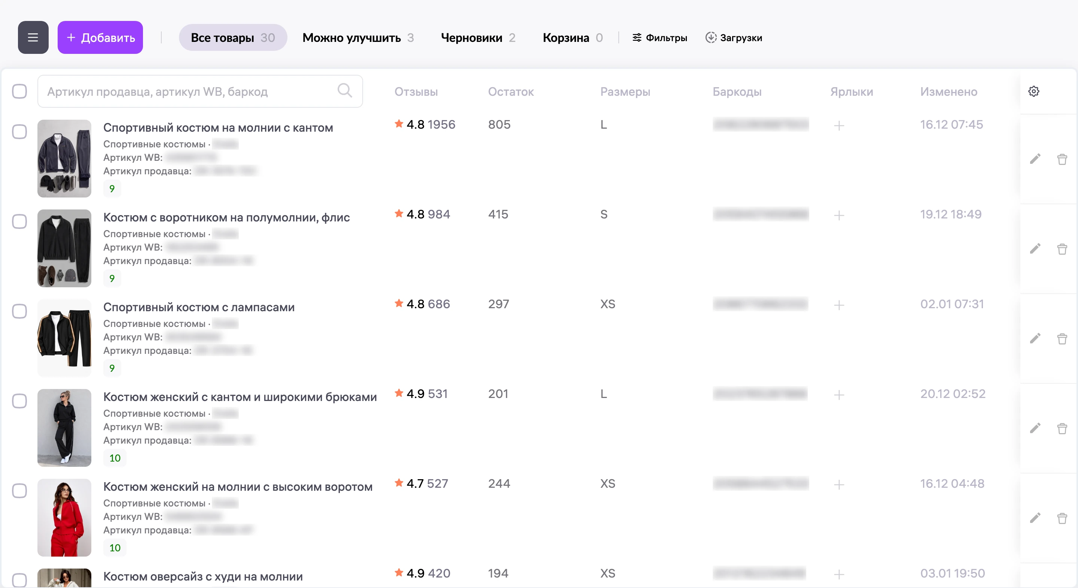Check Костюм женский на молнии row checkbox

[19, 490]
